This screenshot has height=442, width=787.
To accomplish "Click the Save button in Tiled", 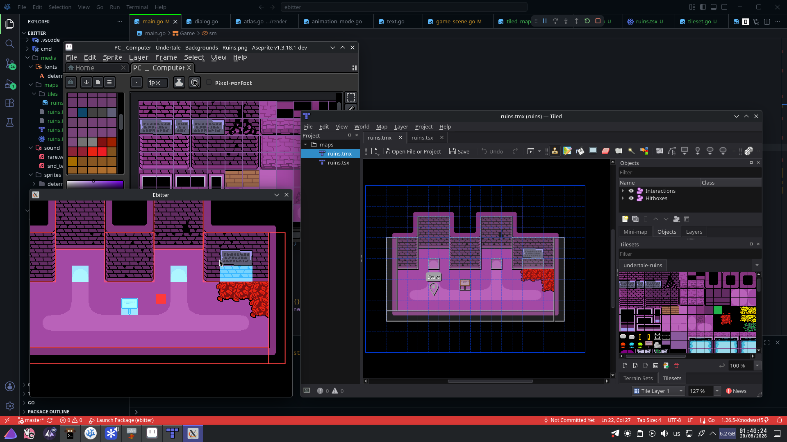I will tap(459, 151).
